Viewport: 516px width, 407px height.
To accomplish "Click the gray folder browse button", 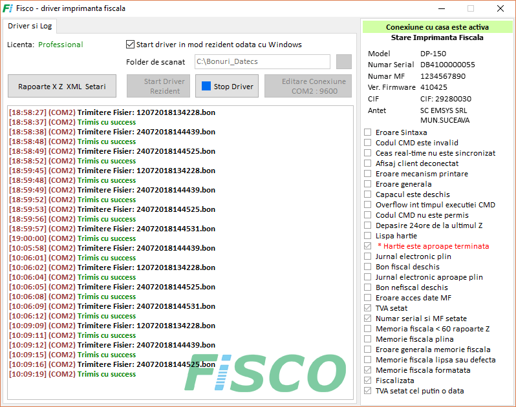I will point(343,62).
